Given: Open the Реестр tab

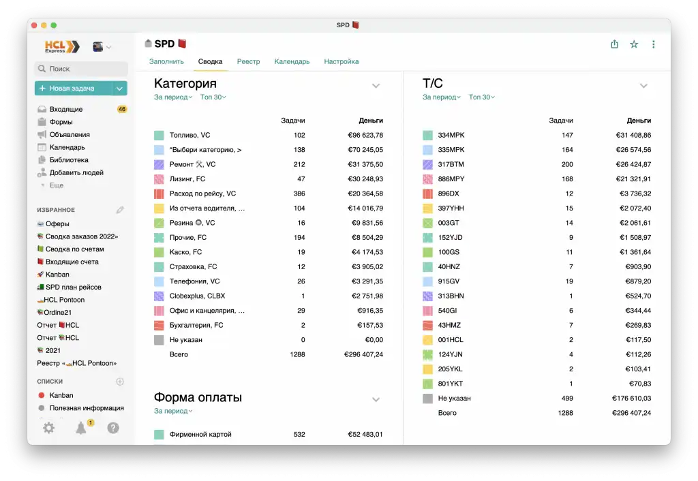Looking at the screenshot, I should [248, 61].
